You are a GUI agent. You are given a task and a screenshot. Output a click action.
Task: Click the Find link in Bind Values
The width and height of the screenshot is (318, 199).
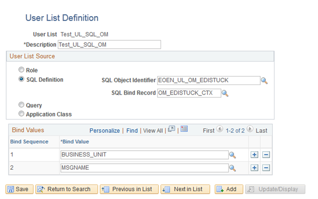[x=132, y=131]
